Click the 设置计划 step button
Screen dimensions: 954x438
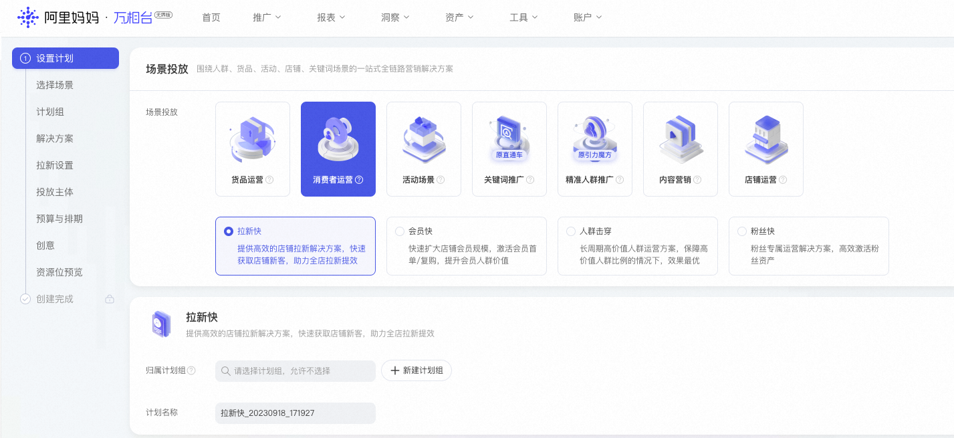pos(66,58)
